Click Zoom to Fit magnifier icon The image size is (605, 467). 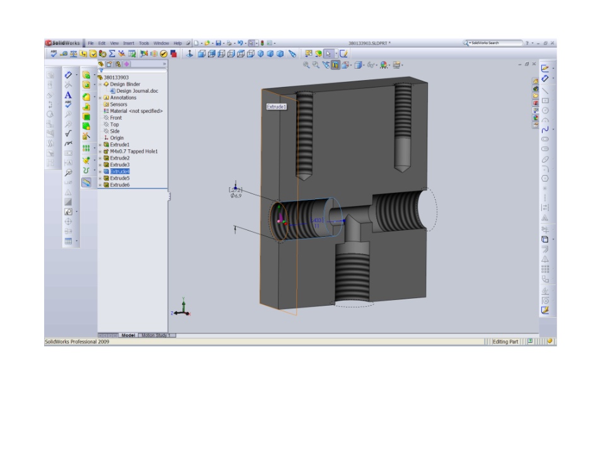(x=306, y=65)
